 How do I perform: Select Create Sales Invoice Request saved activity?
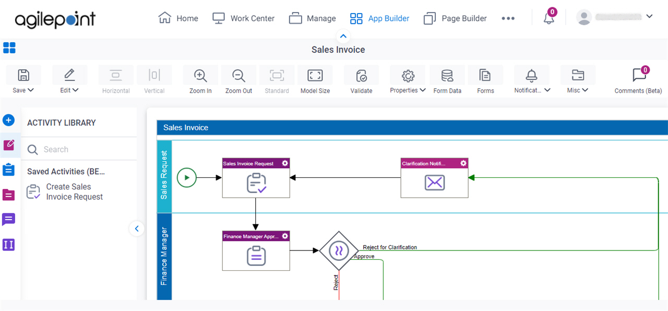pyautogui.click(x=65, y=192)
